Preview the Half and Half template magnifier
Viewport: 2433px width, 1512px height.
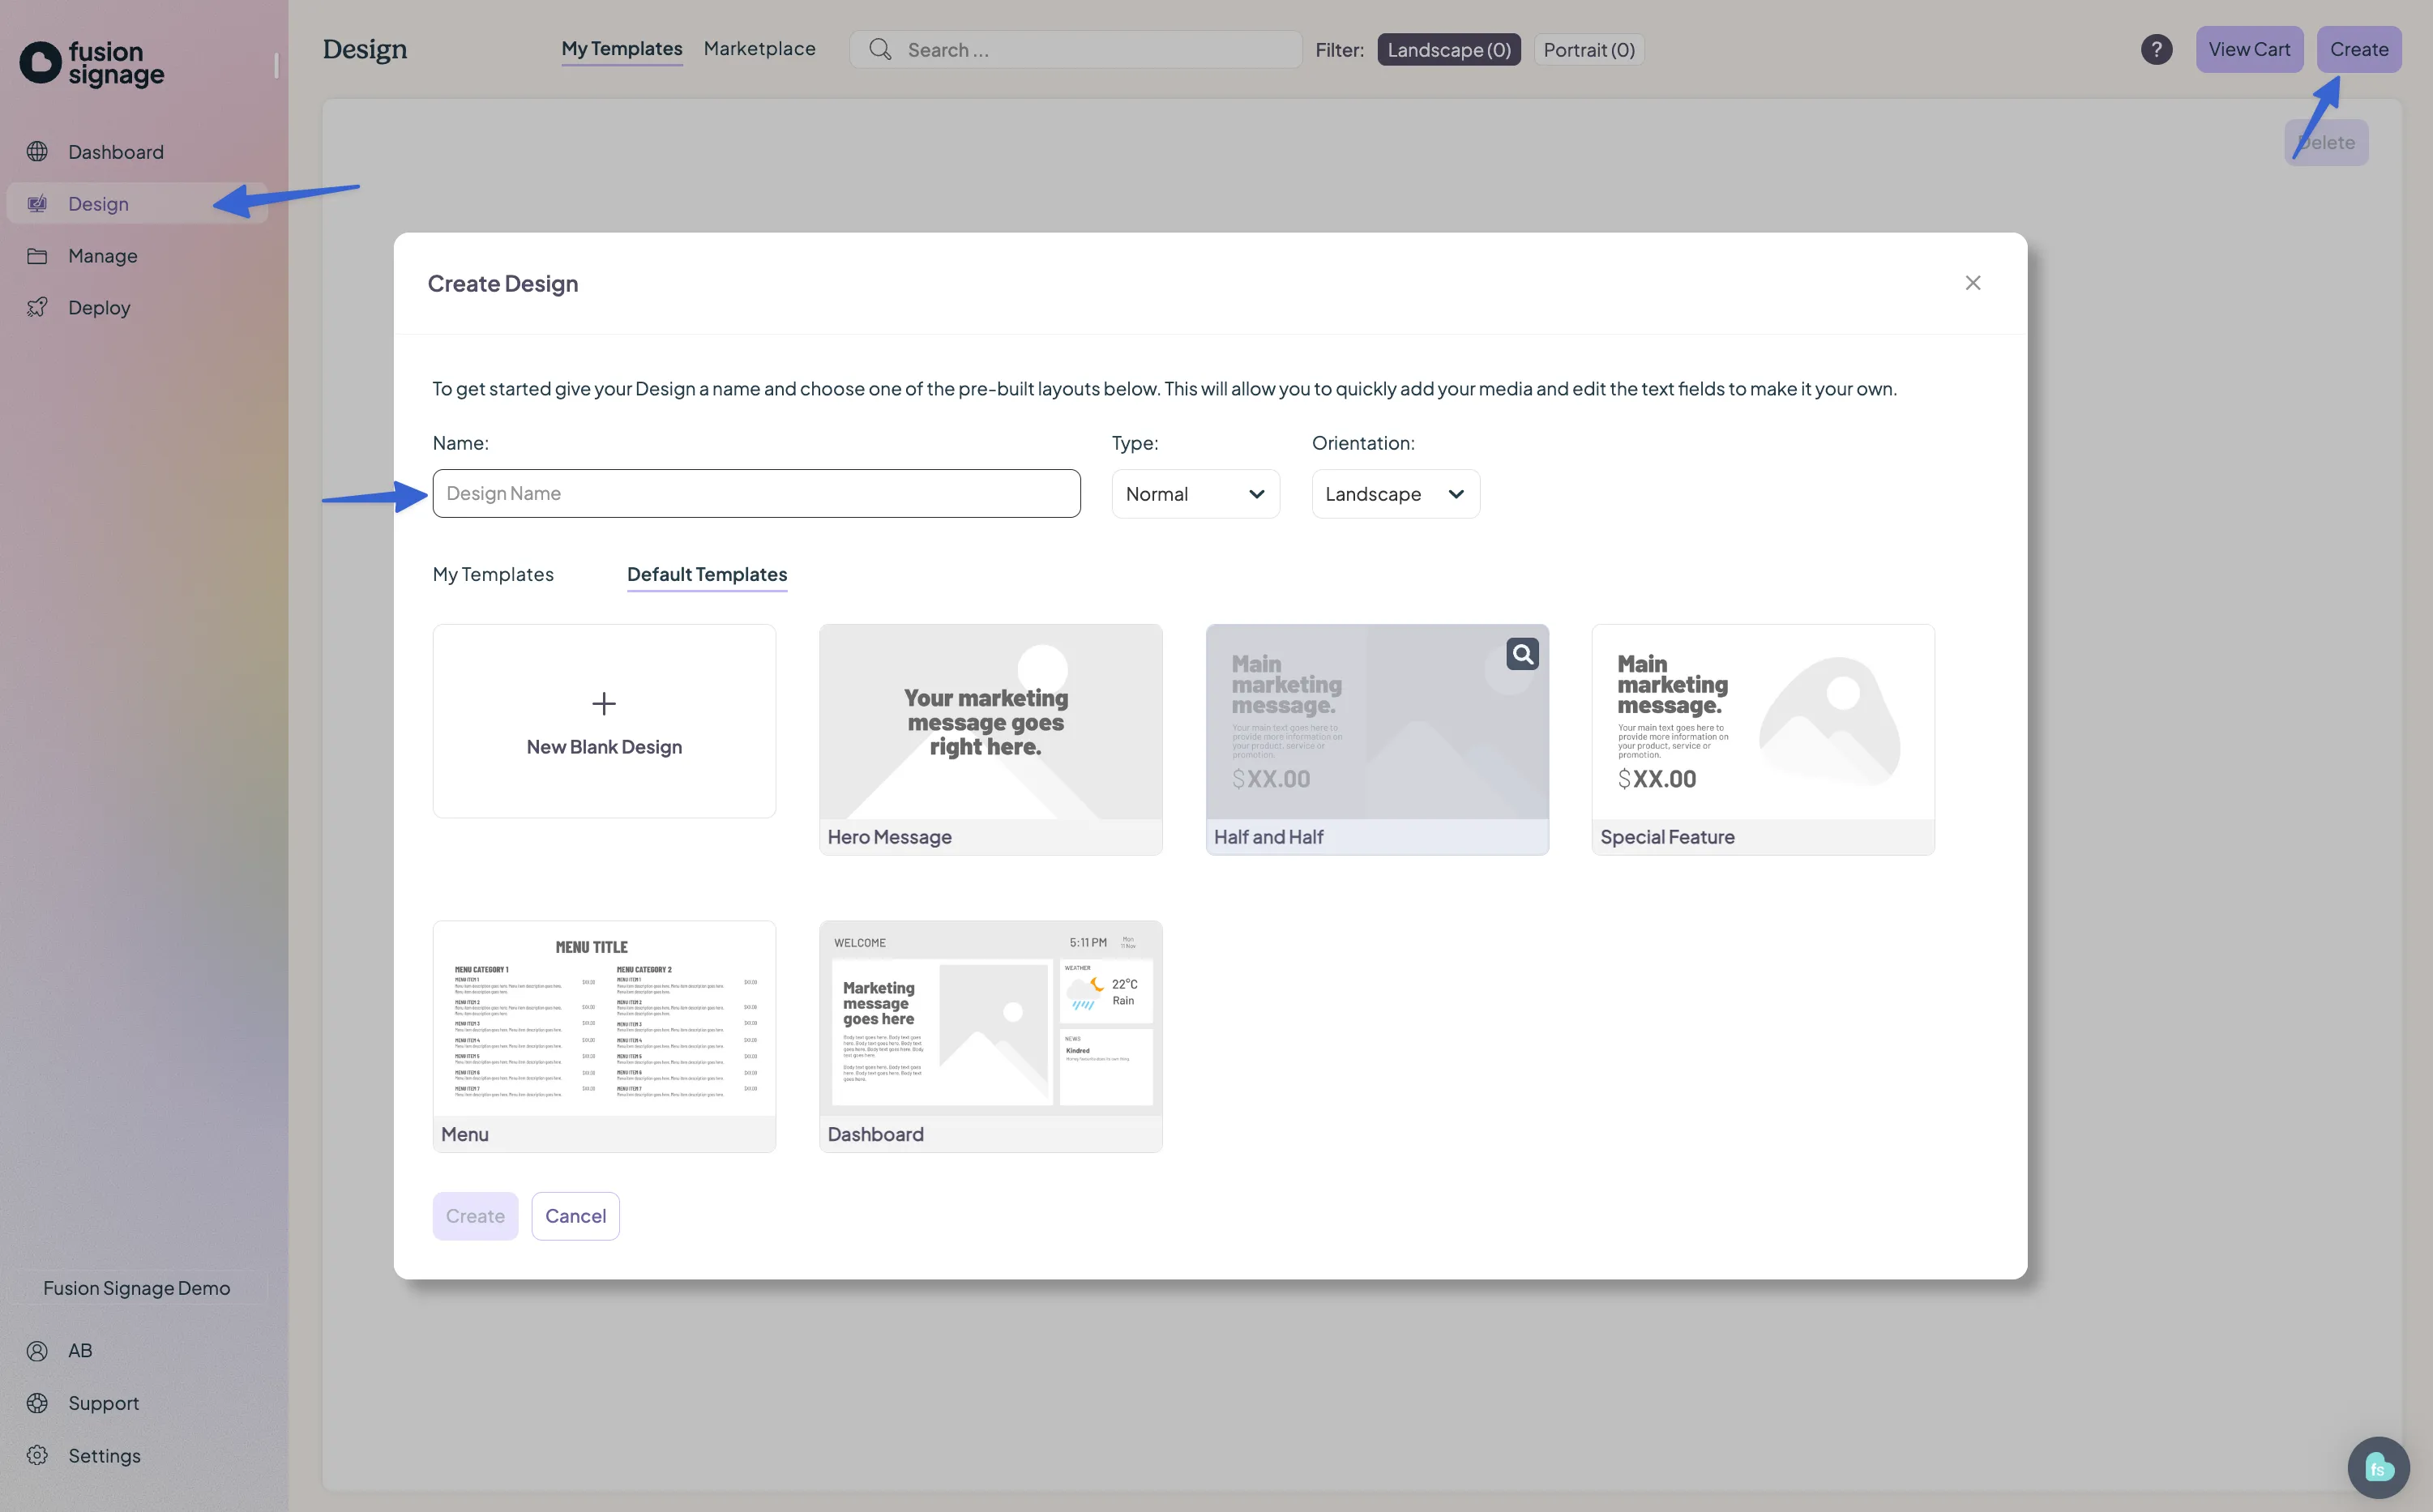pyautogui.click(x=1522, y=654)
